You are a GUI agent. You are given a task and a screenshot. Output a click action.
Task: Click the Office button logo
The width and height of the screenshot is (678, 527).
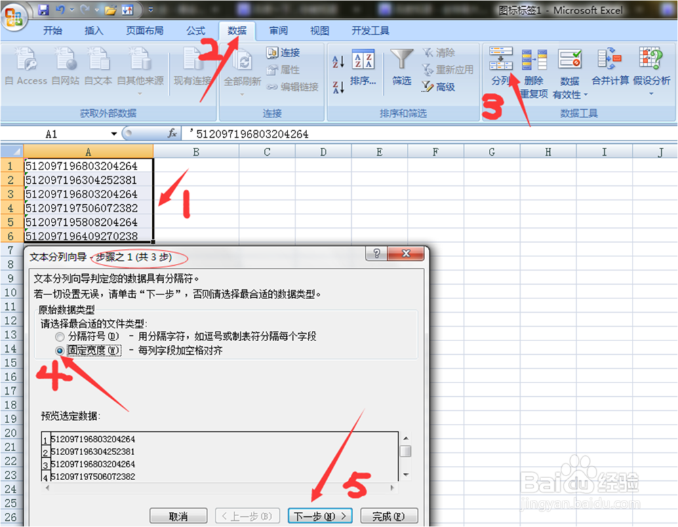pos(14,16)
